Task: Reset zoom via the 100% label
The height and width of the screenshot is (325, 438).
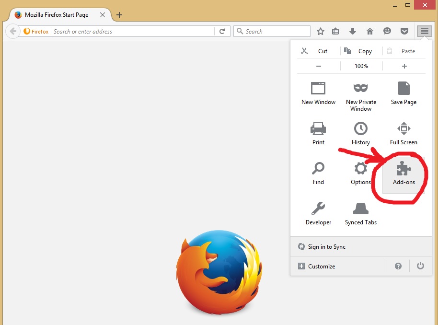Action: 361,66
